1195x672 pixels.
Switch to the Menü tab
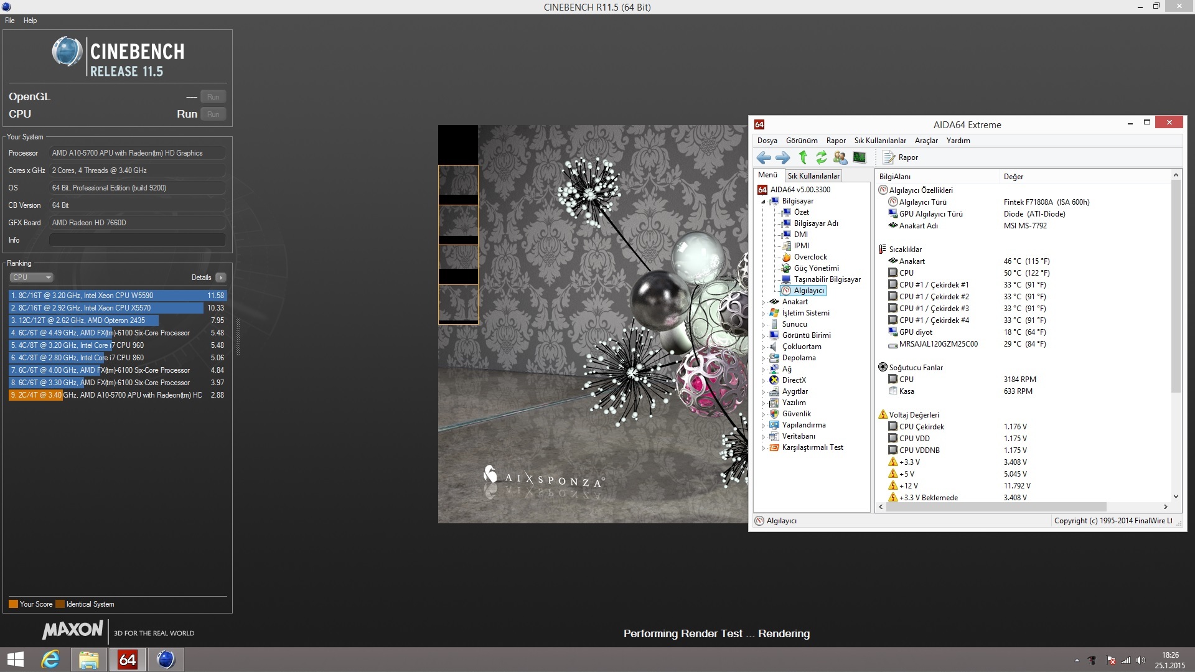pos(767,175)
